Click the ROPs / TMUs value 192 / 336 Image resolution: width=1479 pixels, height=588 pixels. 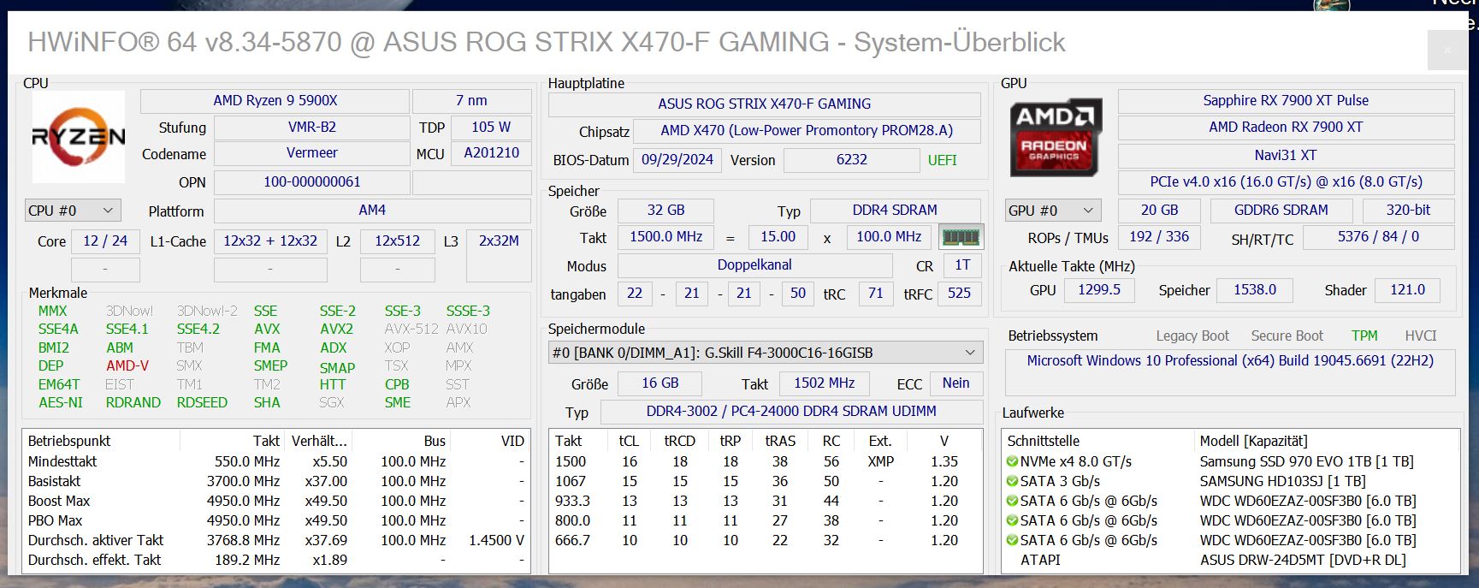click(x=1158, y=237)
